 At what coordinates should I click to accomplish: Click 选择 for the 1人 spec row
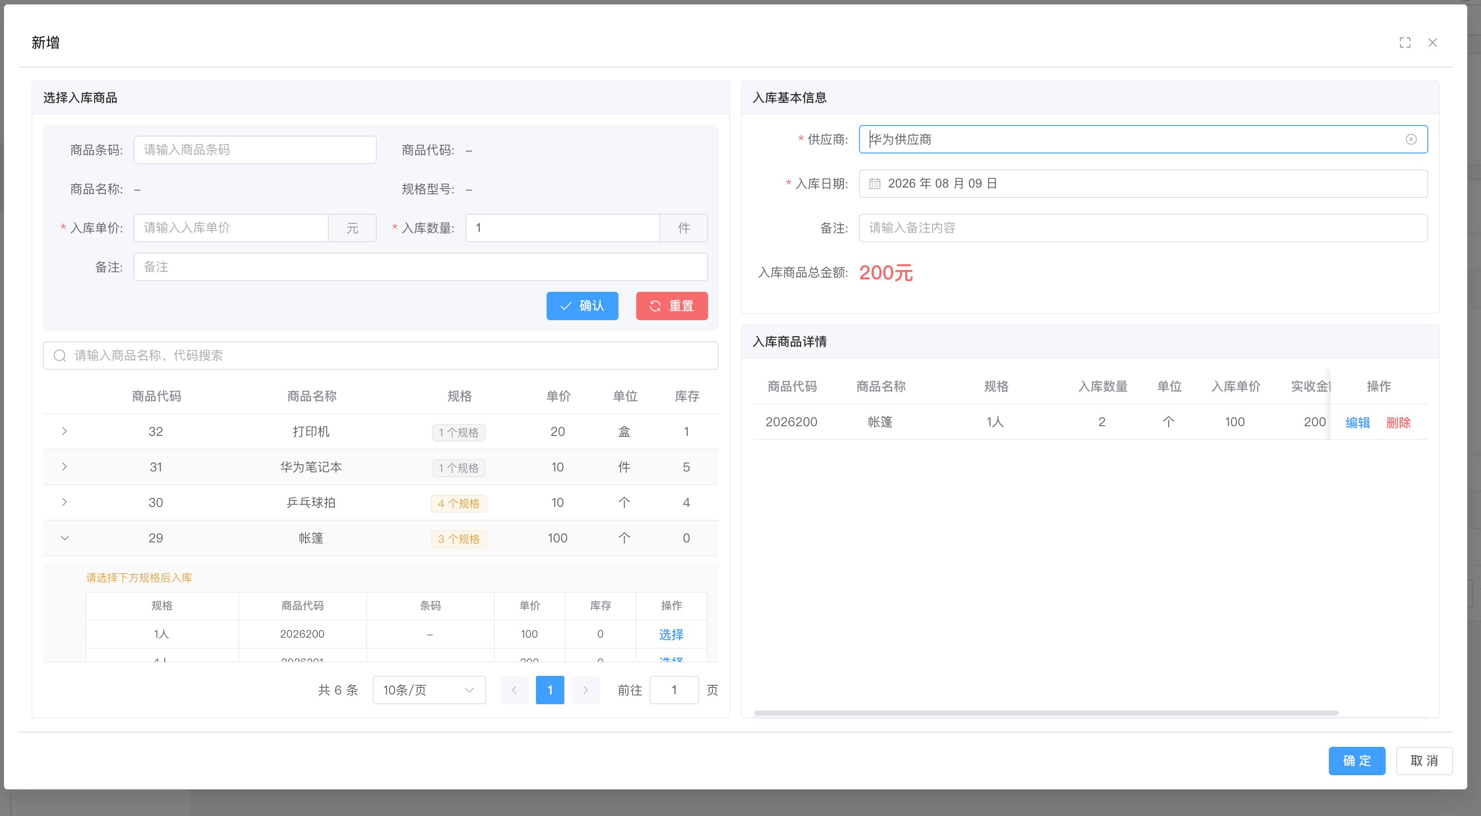671,635
